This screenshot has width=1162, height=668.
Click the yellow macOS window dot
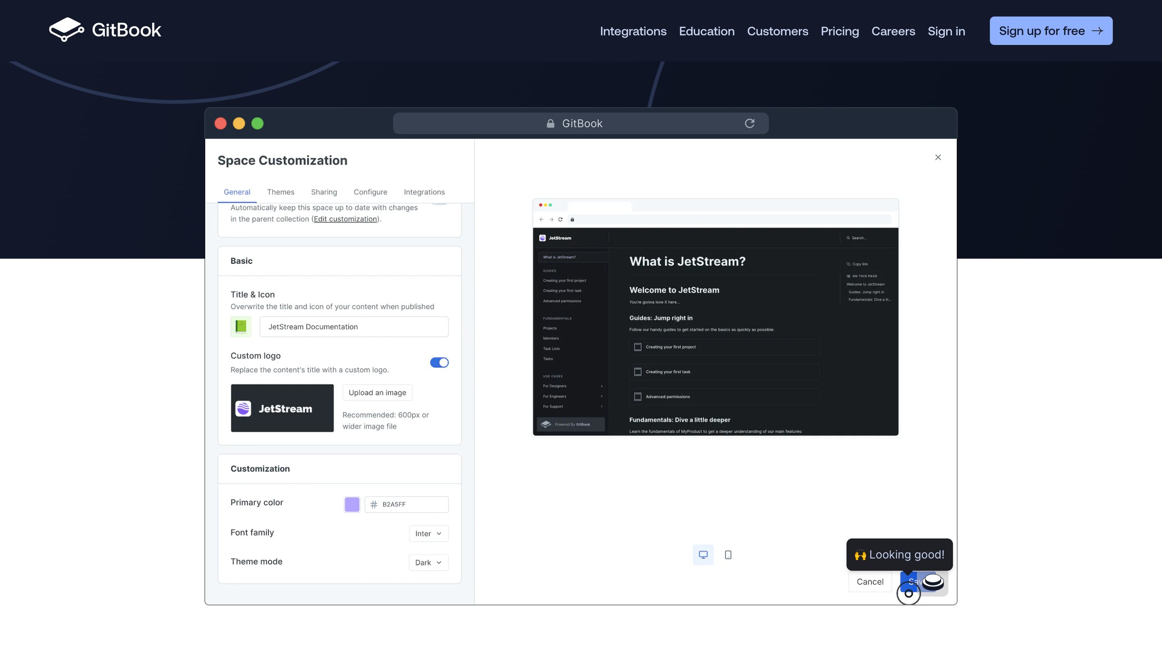[239, 124]
